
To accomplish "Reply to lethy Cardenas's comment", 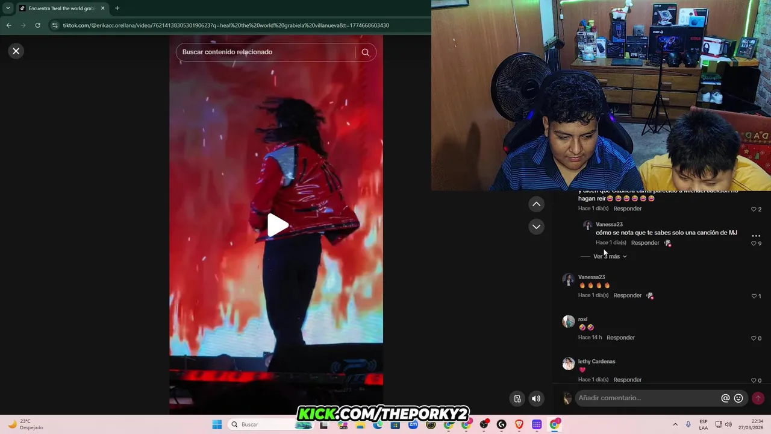I will coord(627,380).
